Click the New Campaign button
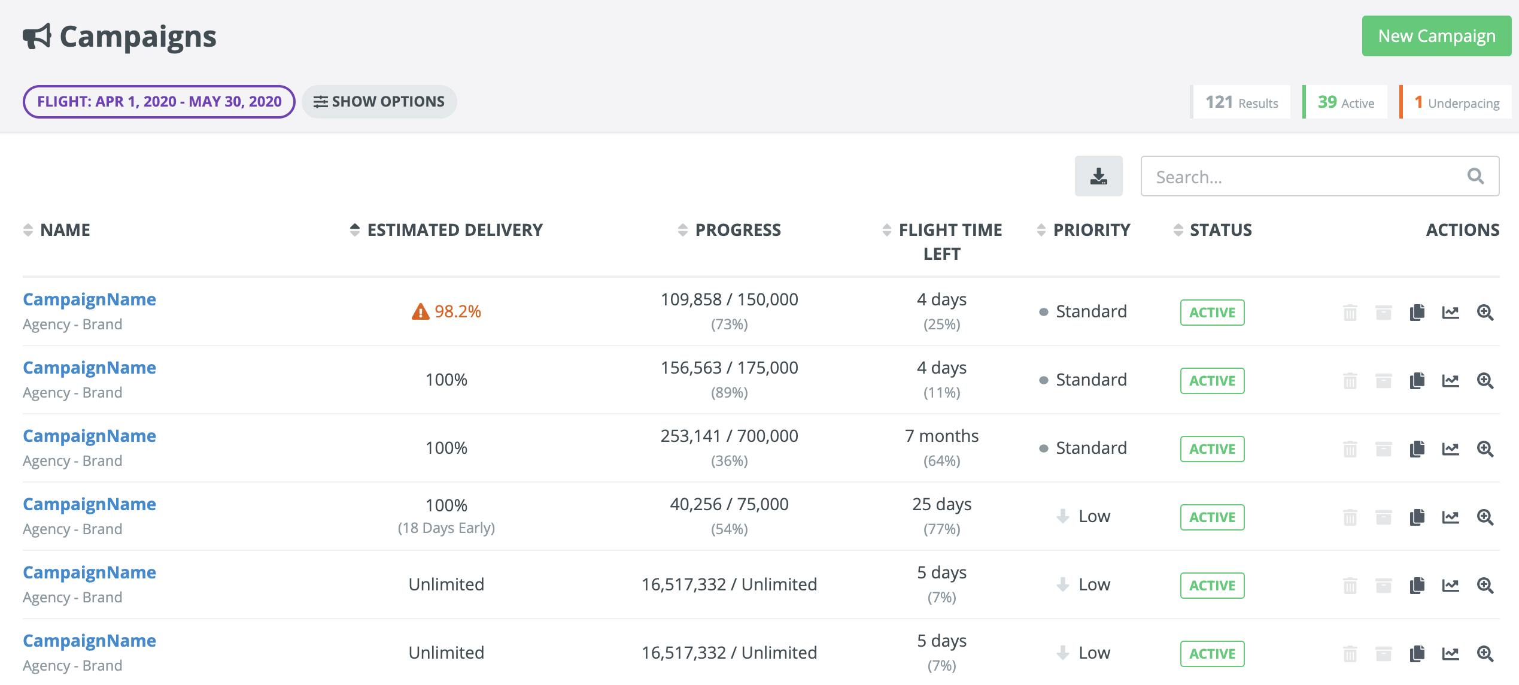This screenshot has width=1519, height=685. (1436, 36)
